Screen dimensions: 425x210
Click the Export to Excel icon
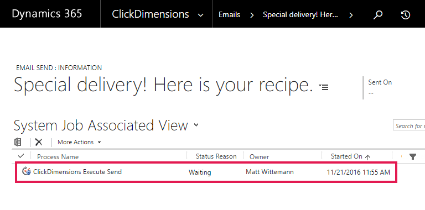18,142
